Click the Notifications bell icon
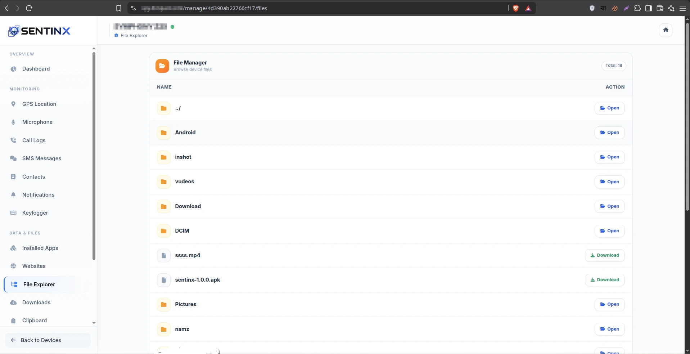Viewport: 690px width, 354px height. (13, 195)
